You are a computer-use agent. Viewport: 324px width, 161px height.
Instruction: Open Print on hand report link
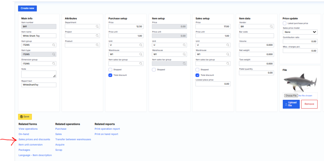click(x=106, y=134)
